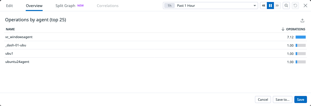
Task: Click the operations bar for vc_windowsagent
Action: pos(300,37)
